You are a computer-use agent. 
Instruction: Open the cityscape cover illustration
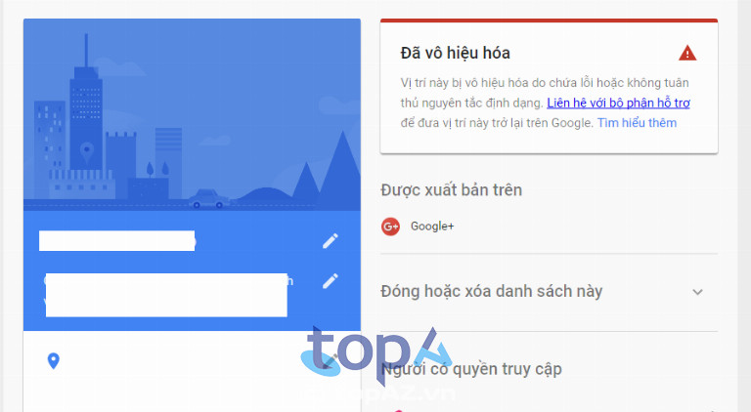pos(192,114)
